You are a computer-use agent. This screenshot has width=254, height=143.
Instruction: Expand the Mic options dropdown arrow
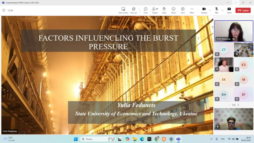(223, 10)
